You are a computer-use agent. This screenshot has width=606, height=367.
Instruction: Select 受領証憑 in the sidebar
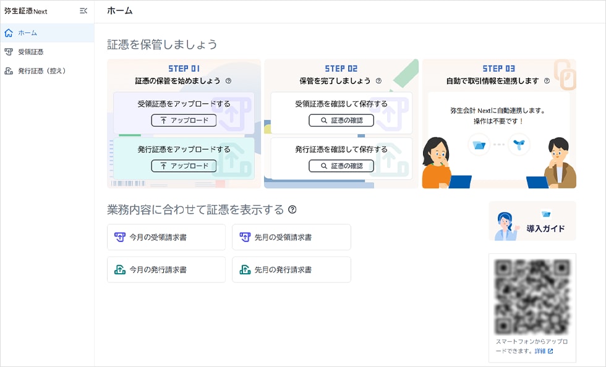(30, 52)
